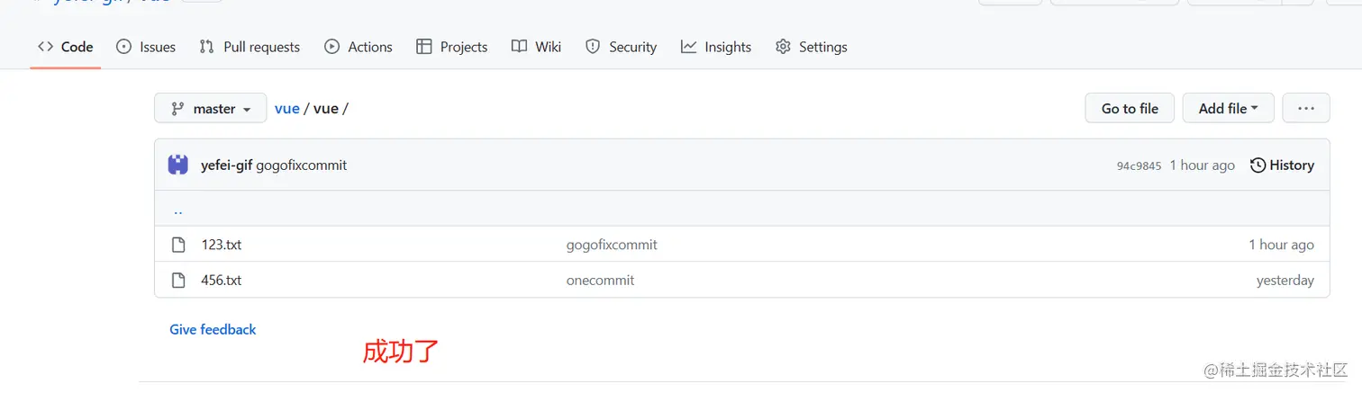Open repository Settings tab
Viewport: 1362px width, 393px height.
[812, 47]
